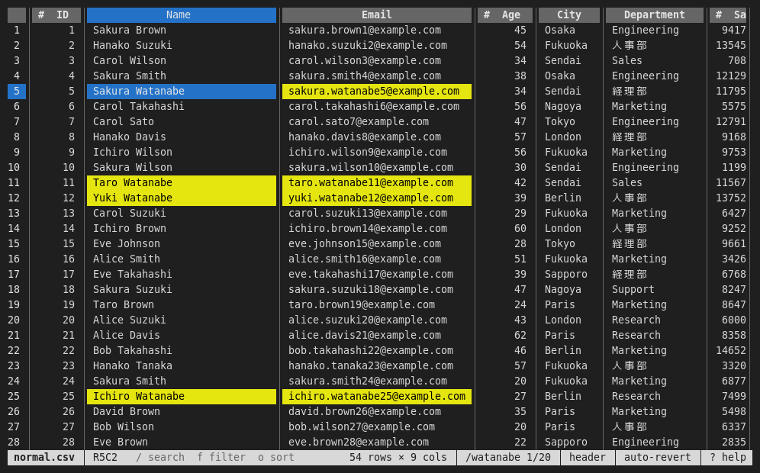Image resolution: width=760 pixels, height=473 pixels.
Task: Click the R5C2 cell position indicator
Action: 105,457
